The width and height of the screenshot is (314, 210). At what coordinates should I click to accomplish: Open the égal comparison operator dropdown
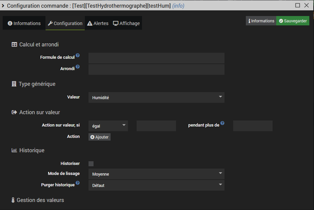[108, 126]
